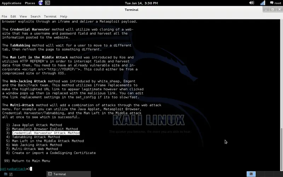
Task: Minimize the Terminal window
Action: tap(266, 10)
